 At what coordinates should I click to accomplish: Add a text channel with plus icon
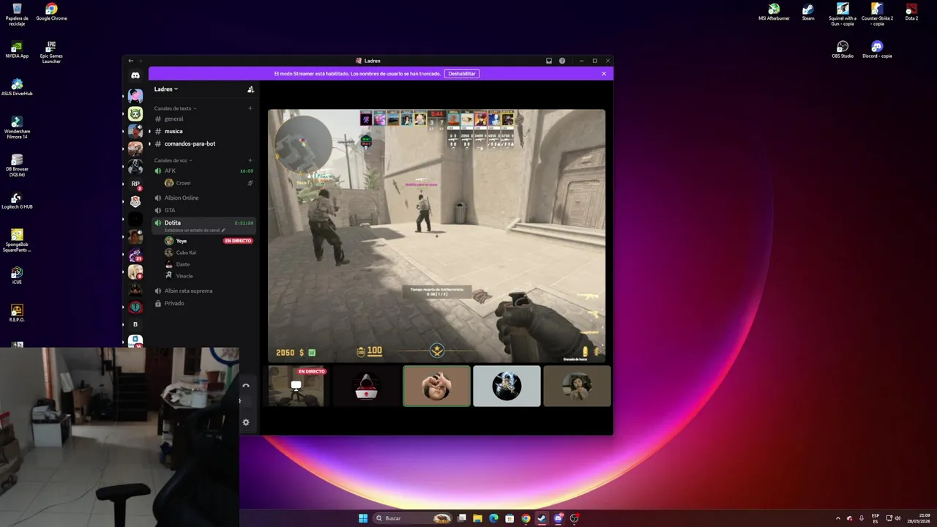click(250, 108)
